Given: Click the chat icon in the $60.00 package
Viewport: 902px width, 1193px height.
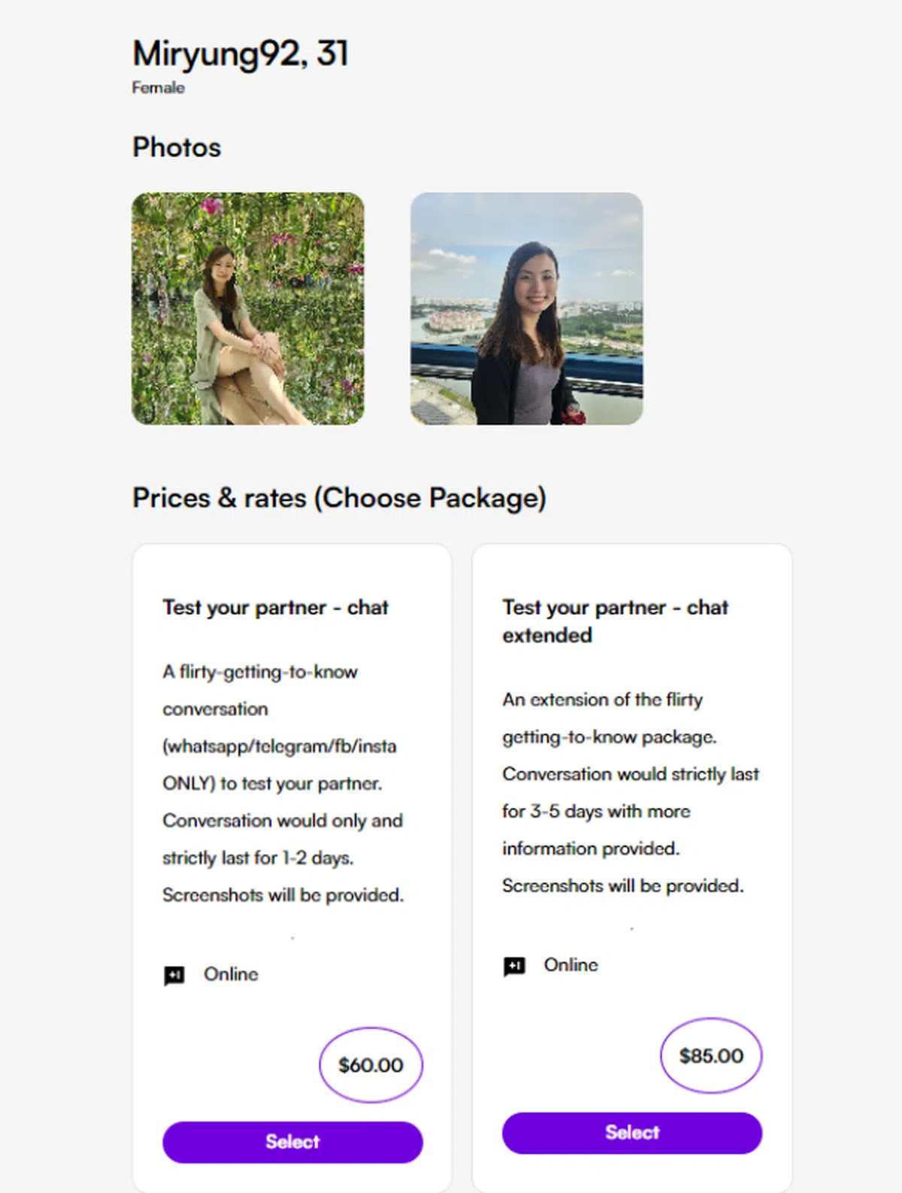Looking at the screenshot, I should point(174,976).
